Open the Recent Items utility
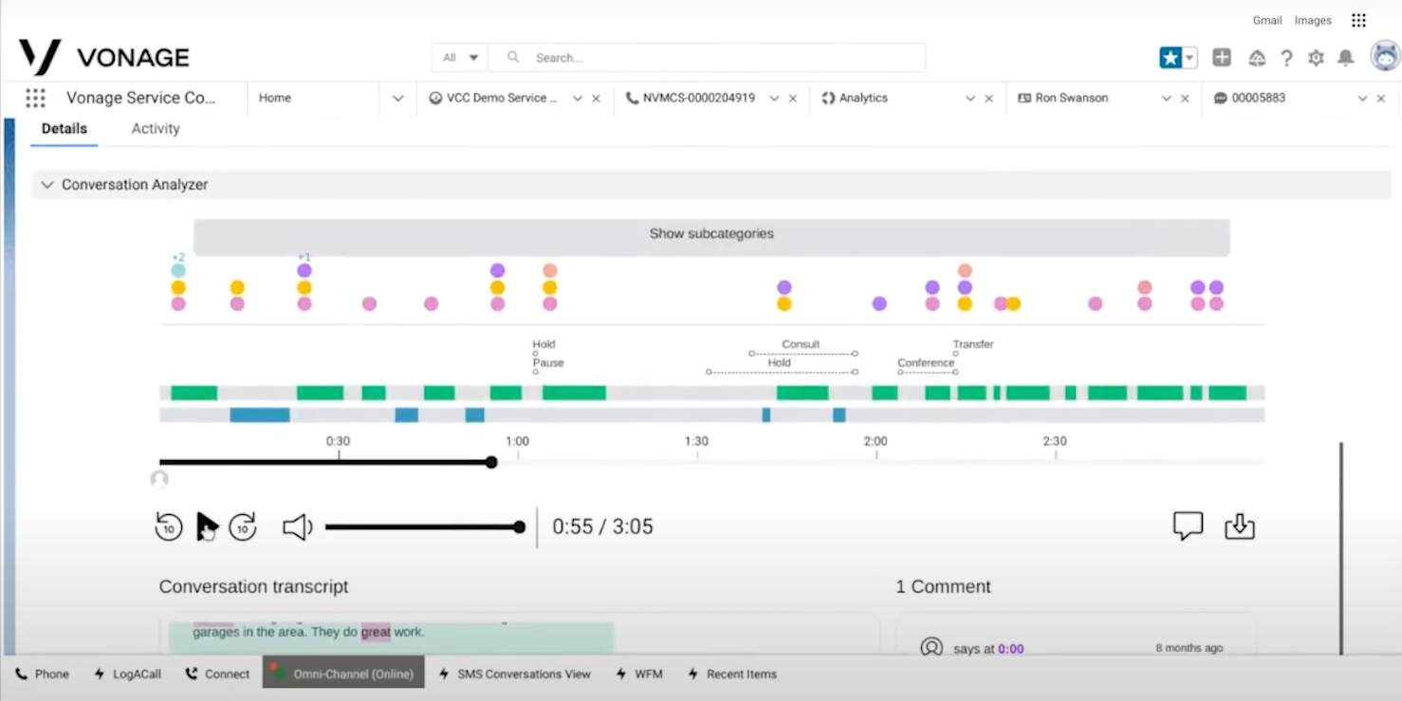 point(731,674)
